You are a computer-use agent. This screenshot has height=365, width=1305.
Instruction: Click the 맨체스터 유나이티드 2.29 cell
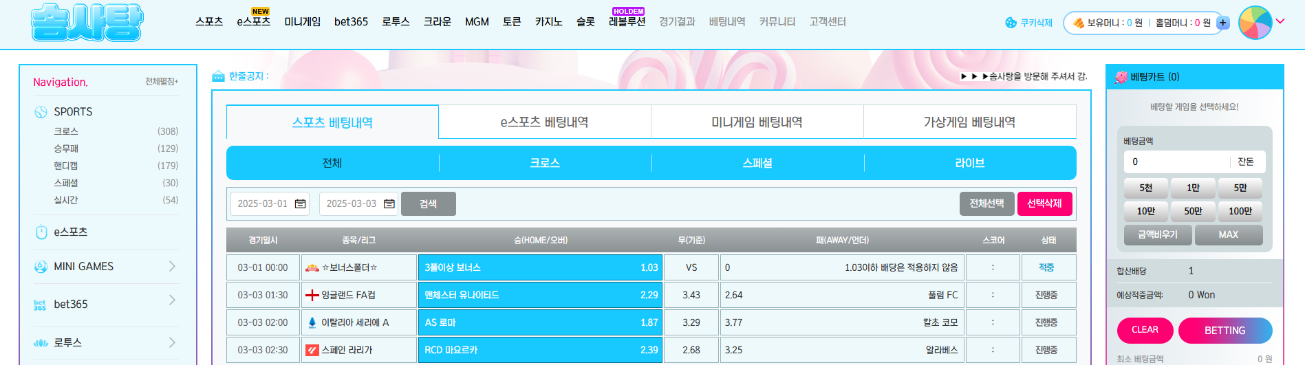(540, 295)
